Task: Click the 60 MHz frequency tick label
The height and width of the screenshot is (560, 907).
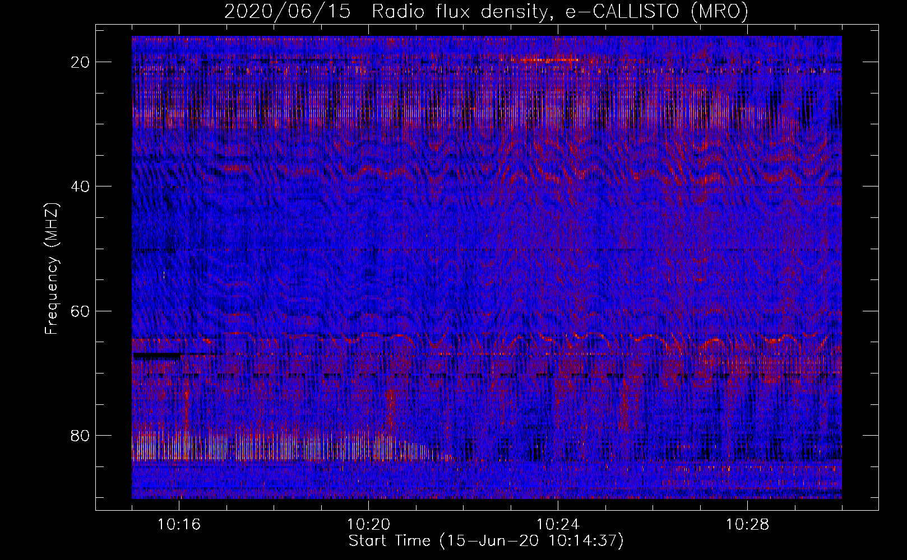Action: pos(81,311)
